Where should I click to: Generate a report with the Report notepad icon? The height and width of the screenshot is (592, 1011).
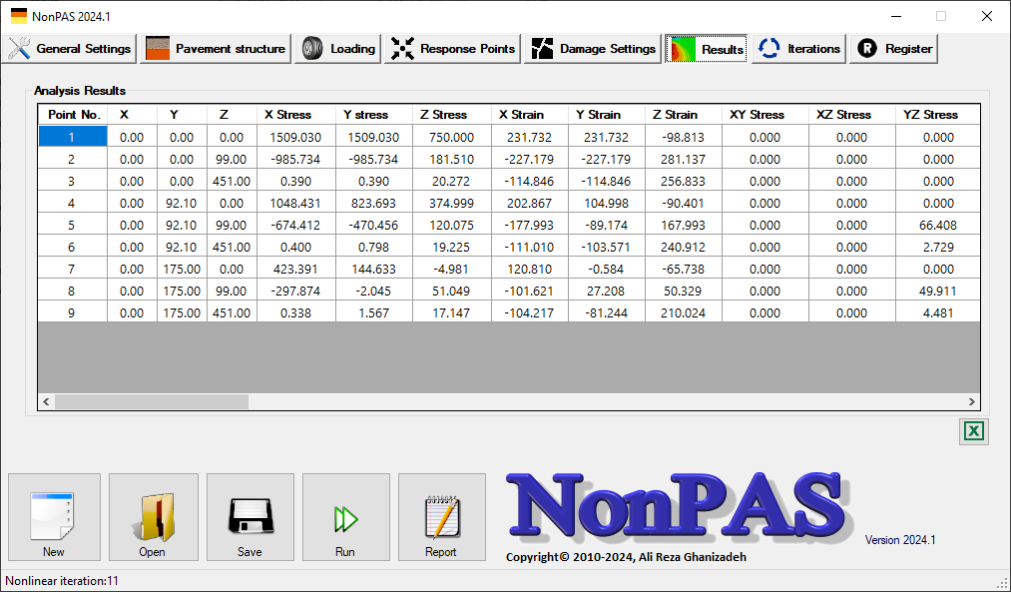441,517
